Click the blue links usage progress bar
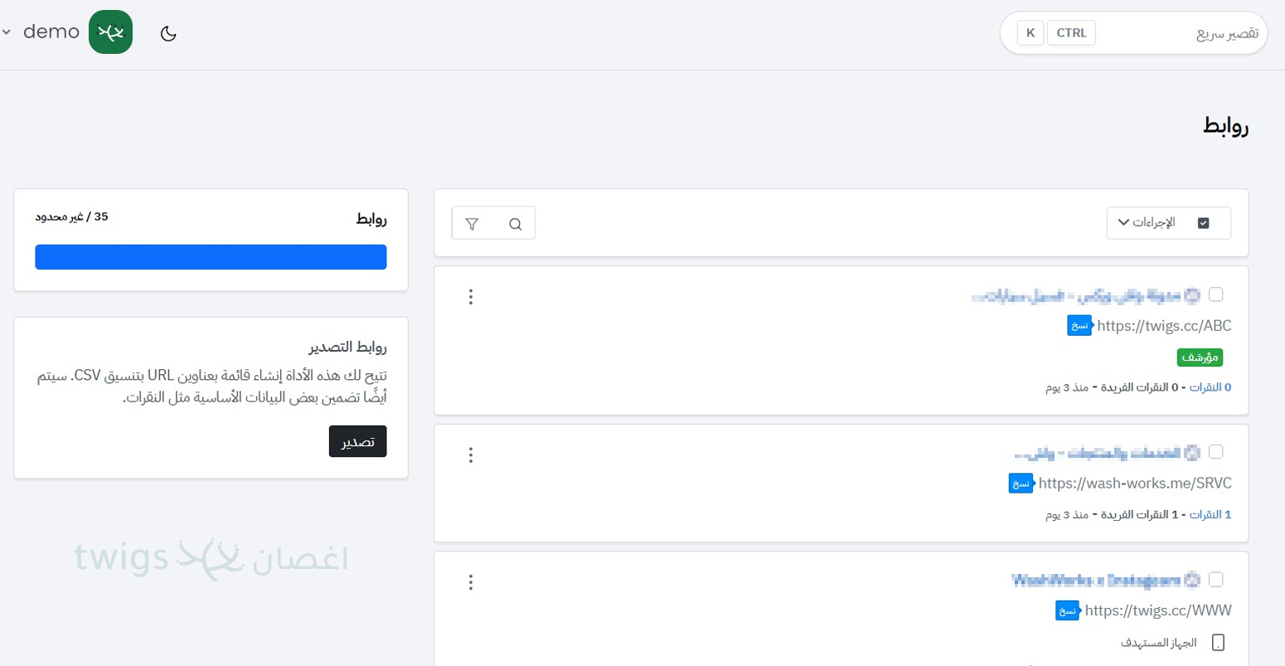Image resolution: width=1285 pixels, height=666 pixels. pyautogui.click(x=211, y=257)
